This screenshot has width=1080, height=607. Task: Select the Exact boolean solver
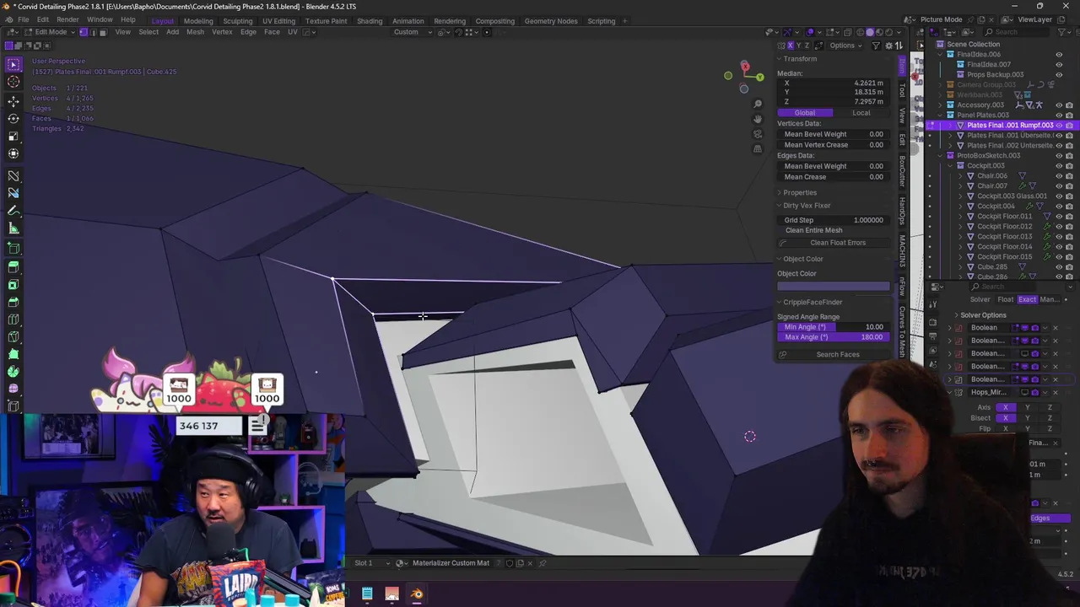(x=1027, y=299)
